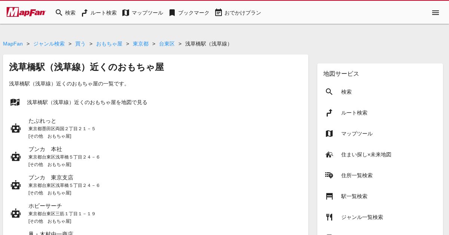
Task: Click the sidebar ルート検索 arrow icon
Action: (329, 113)
